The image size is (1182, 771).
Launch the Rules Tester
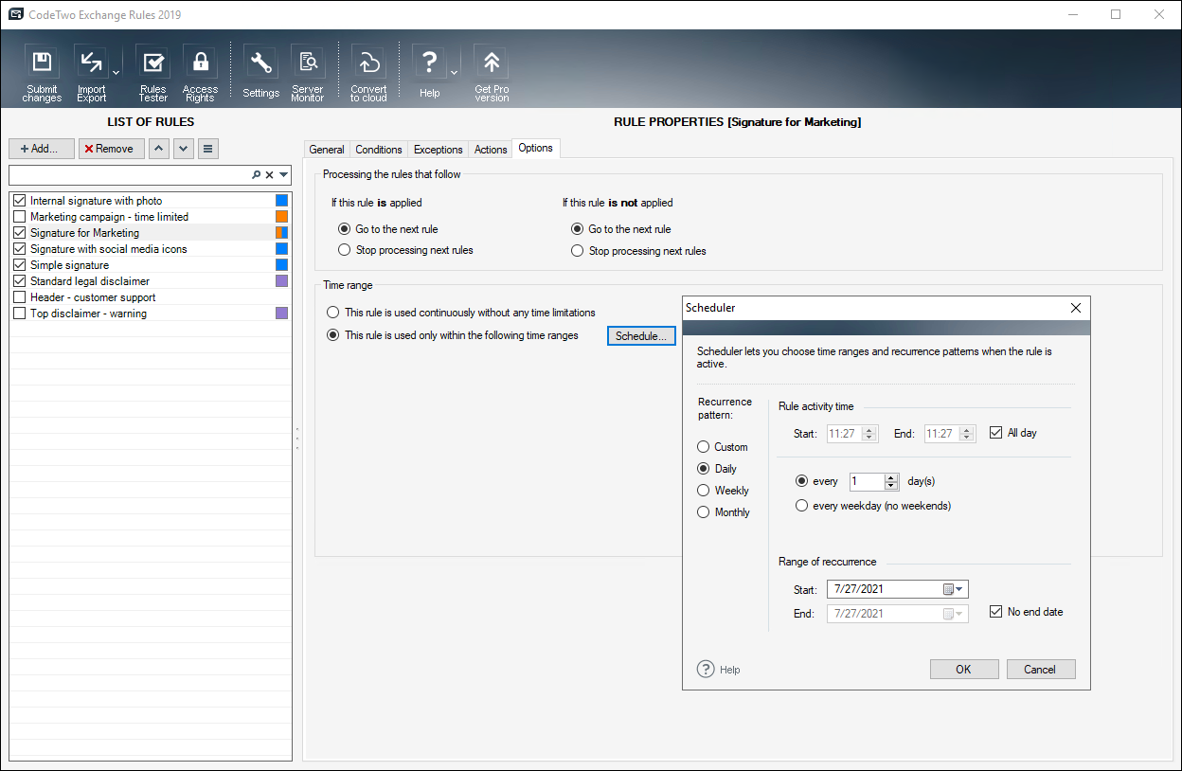[x=152, y=74]
